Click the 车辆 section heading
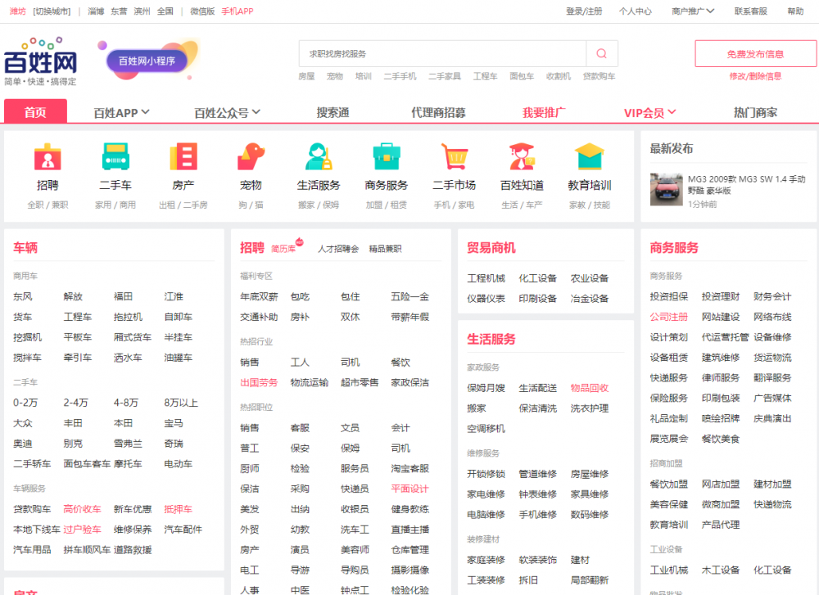819x595 pixels. click(x=25, y=248)
